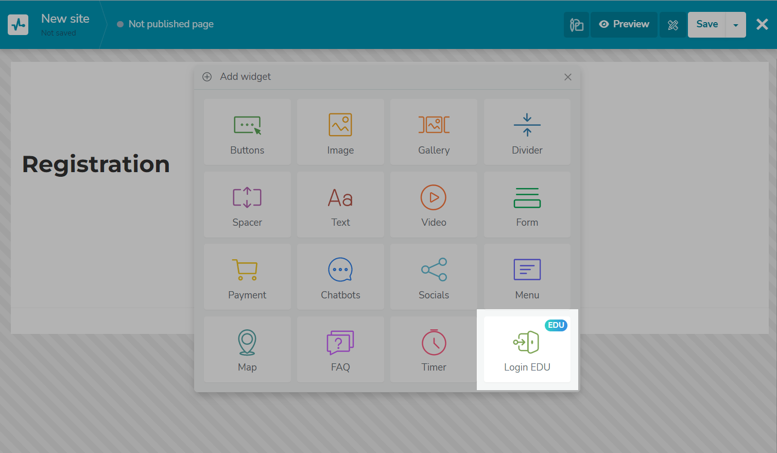Choose the Payment widget
Image resolution: width=777 pixels, height=453 pixels.
click(247, 277)
